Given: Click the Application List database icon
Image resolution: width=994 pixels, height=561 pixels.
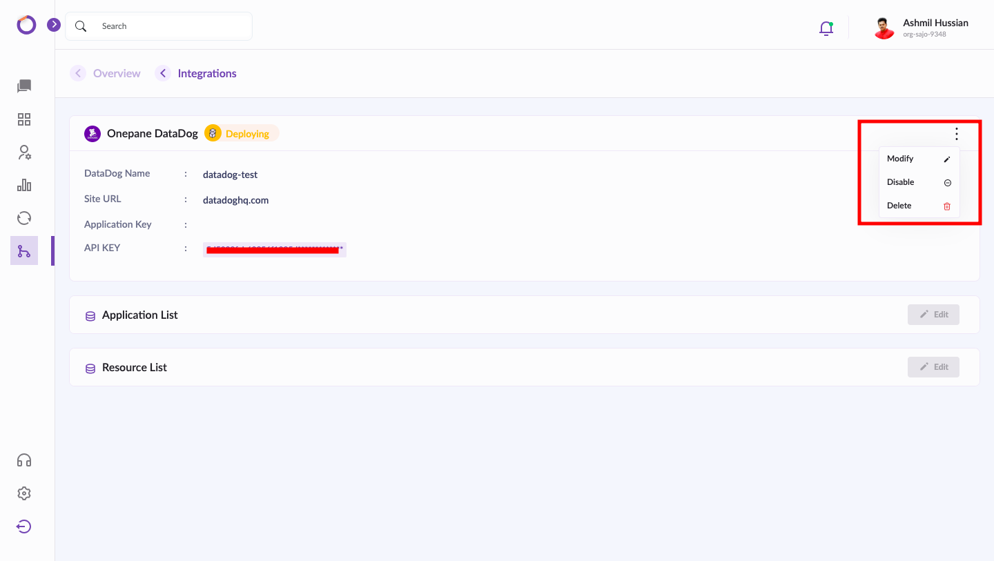Looking at the screenshot, I should click(x=90, y=316).
